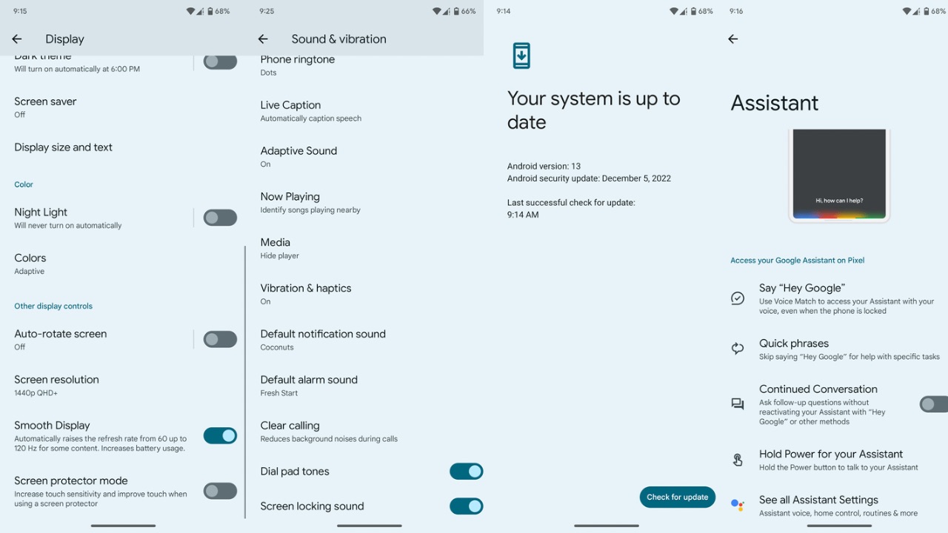Open See all Assistant Settings
The width and height of the screenshot is (948, 533).
[x=837, y=506]
